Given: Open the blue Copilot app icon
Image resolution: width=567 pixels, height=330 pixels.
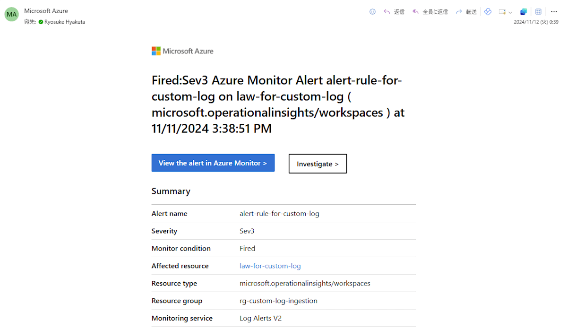Looking at the screenshot, I should [x=523, y=12].
